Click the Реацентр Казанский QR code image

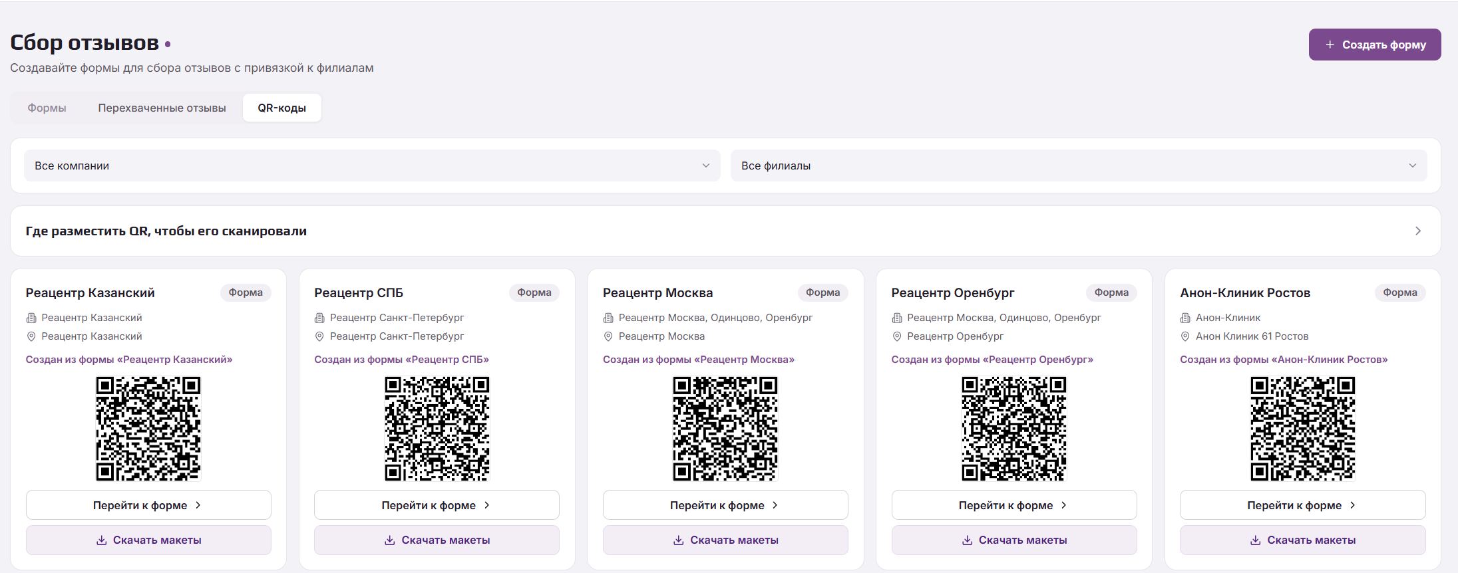tap(148, 429)
